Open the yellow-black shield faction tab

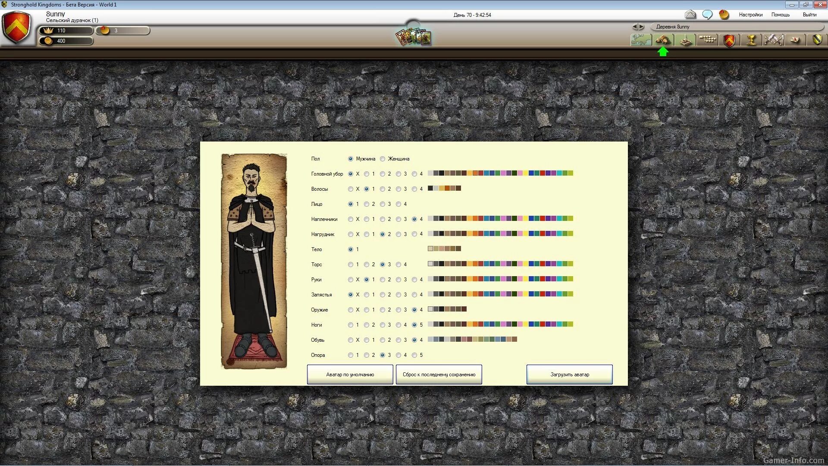pos(817,40)
